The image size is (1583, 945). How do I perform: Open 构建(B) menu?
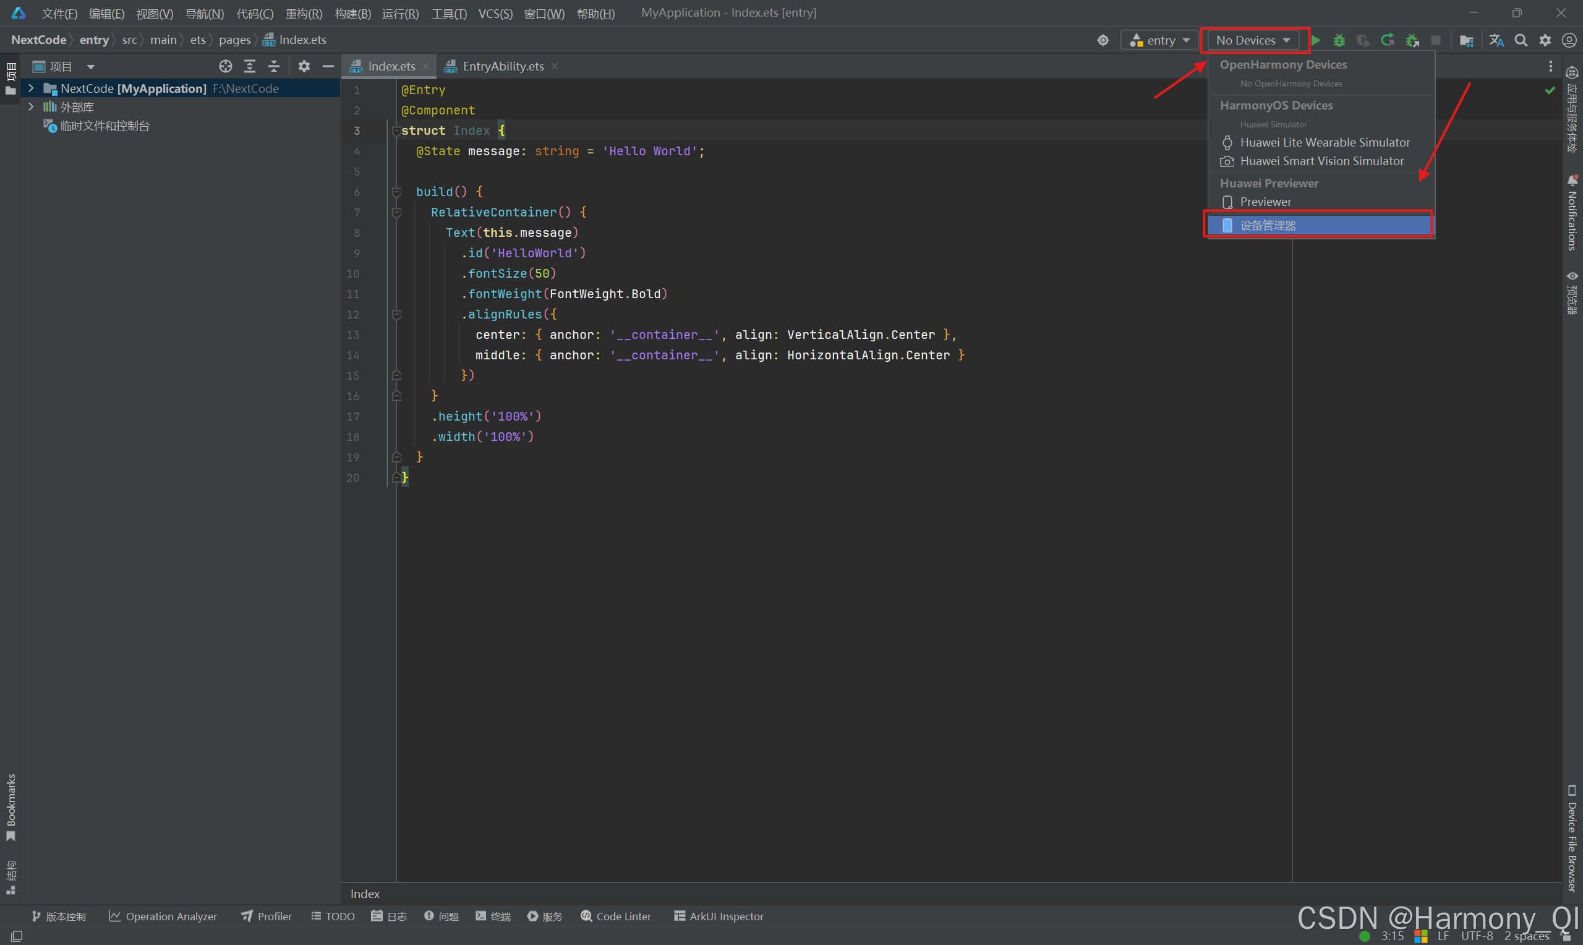pyautogui.click(x=352, y=14)
